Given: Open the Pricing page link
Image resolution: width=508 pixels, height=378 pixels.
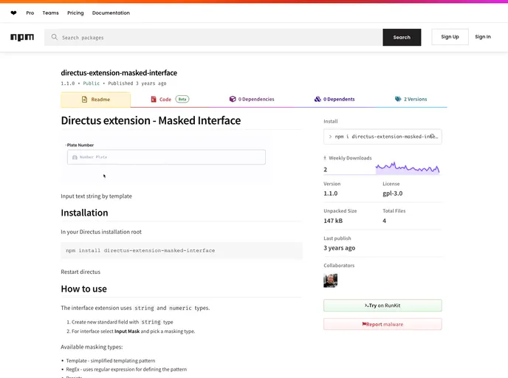Looking at the screenshot, I should point(75,13).
